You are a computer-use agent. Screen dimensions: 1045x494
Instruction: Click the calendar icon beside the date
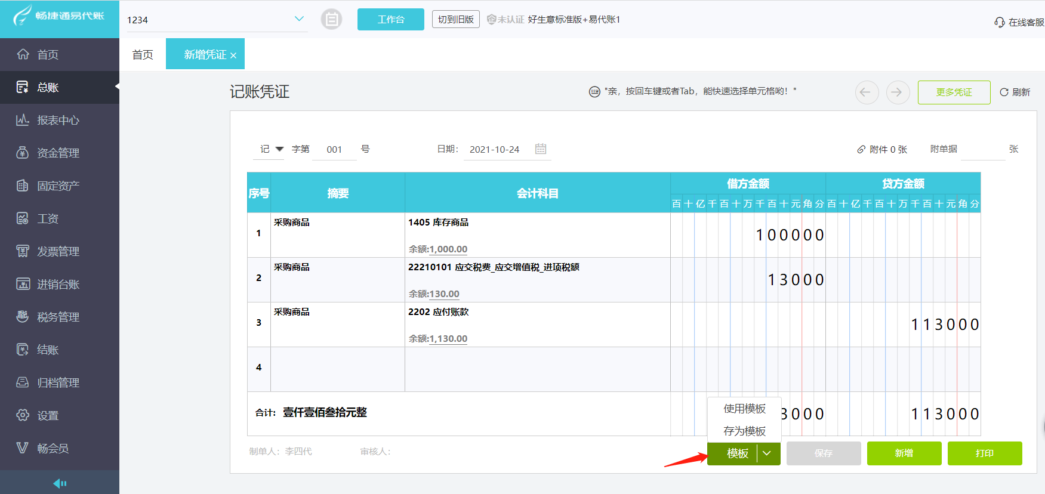(x=541, y=149)
